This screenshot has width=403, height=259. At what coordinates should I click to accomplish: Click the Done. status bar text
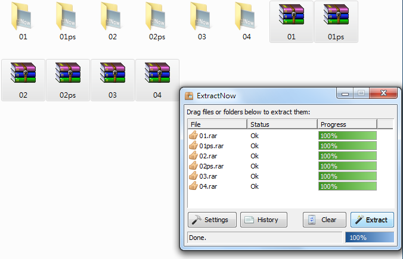(197, 238)
